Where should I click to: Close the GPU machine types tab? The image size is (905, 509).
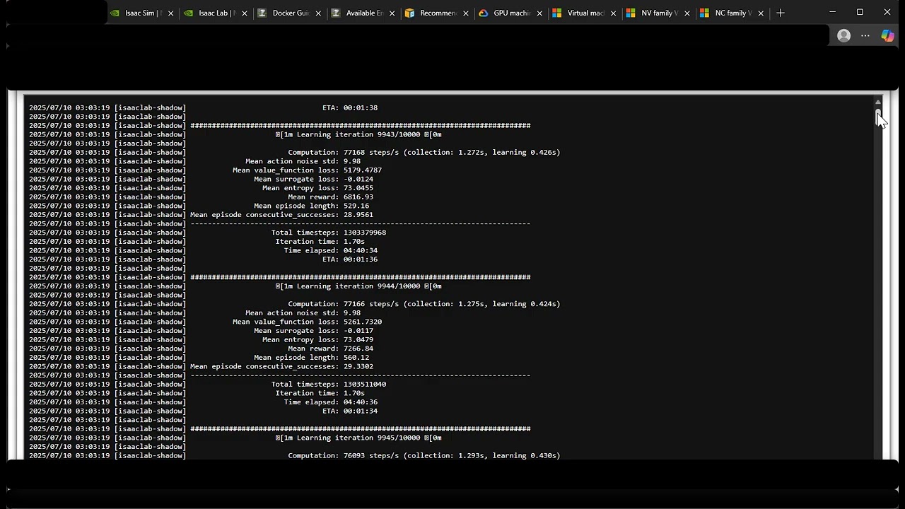pyautogui.click(x=539, y=13)
